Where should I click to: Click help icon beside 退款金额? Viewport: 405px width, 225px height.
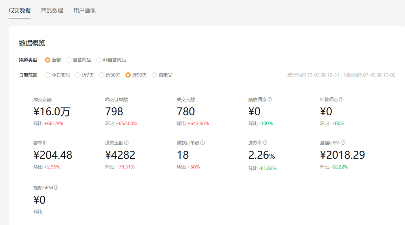point(126,143)
